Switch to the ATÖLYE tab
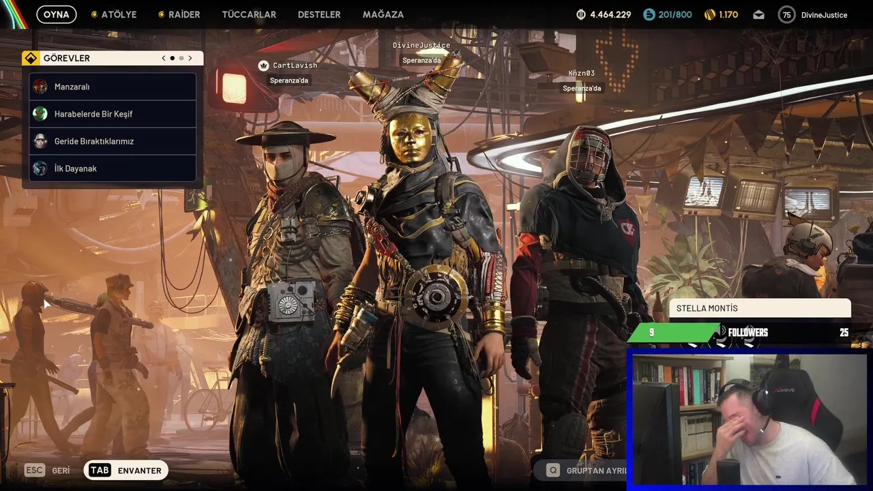This screenshot has width=873, height=491. [x=119, y=14]
